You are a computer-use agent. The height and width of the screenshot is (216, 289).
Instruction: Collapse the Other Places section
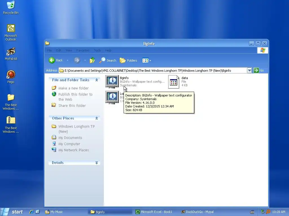point(97,118)
